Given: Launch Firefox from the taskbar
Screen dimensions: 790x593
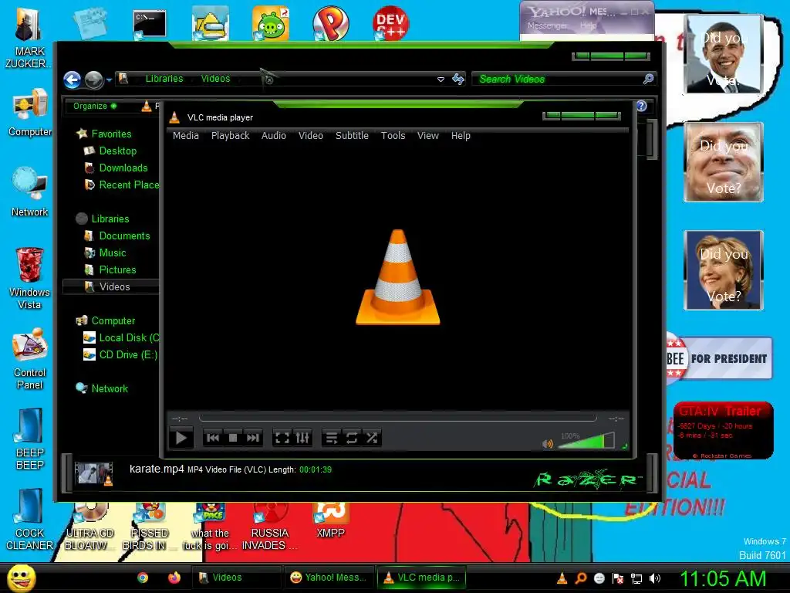Looking at the screenshot, I should (174, 578).
